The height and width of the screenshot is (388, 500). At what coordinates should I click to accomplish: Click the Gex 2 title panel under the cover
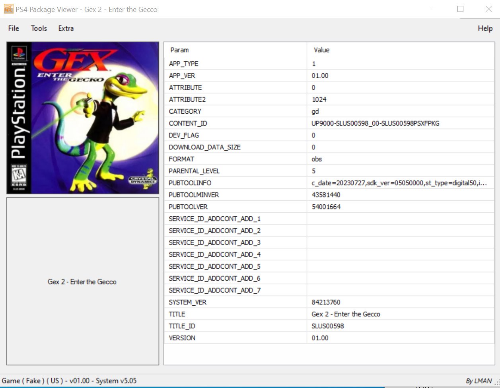(83, 281)
